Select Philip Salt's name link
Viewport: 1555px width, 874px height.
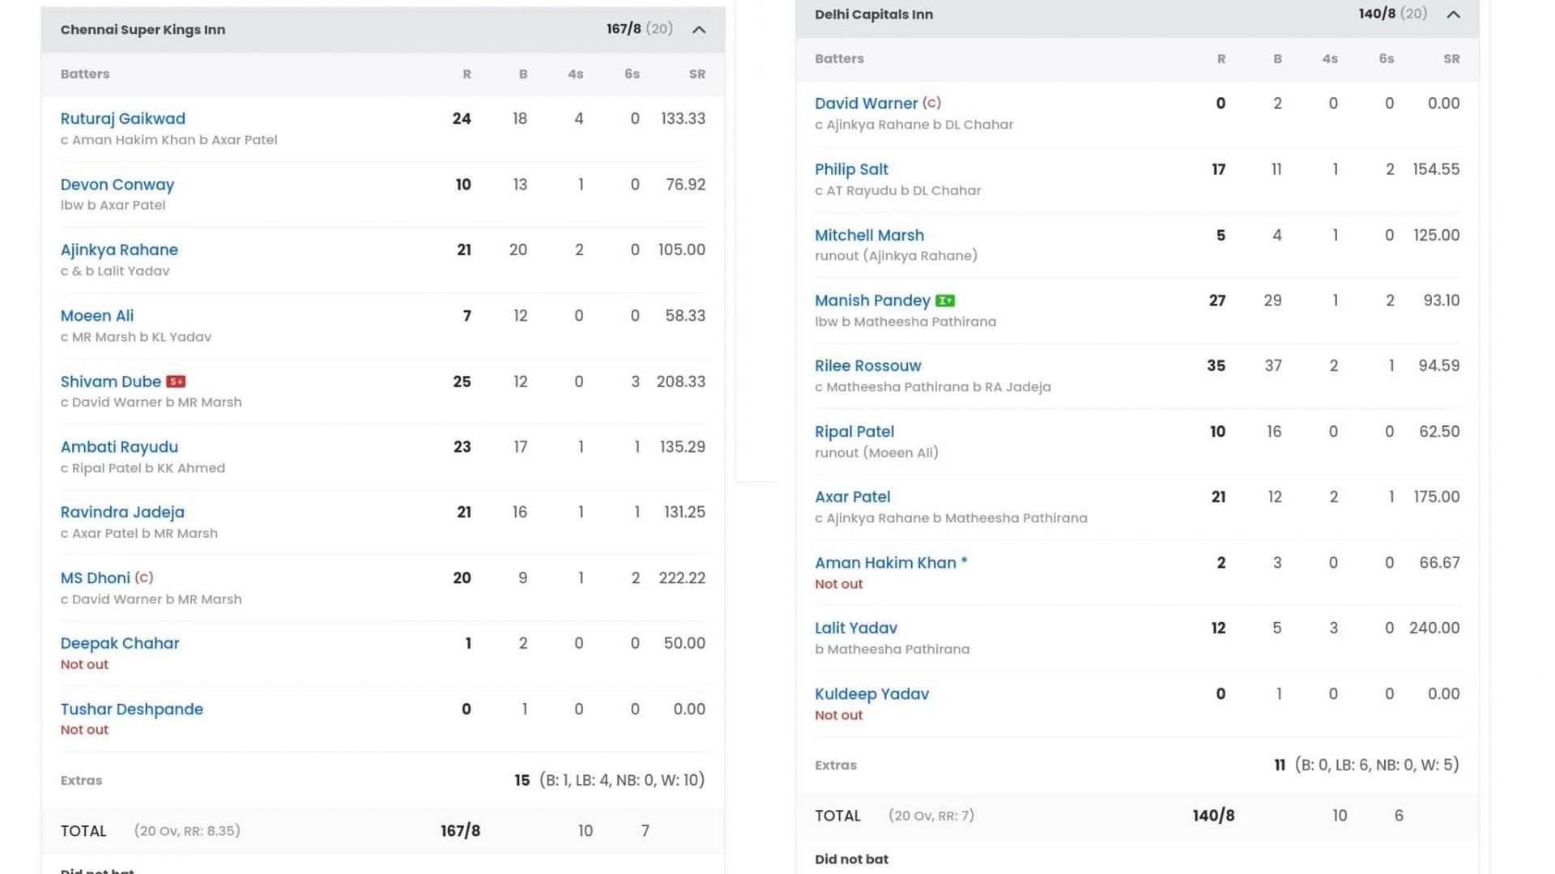coord(851,169)
